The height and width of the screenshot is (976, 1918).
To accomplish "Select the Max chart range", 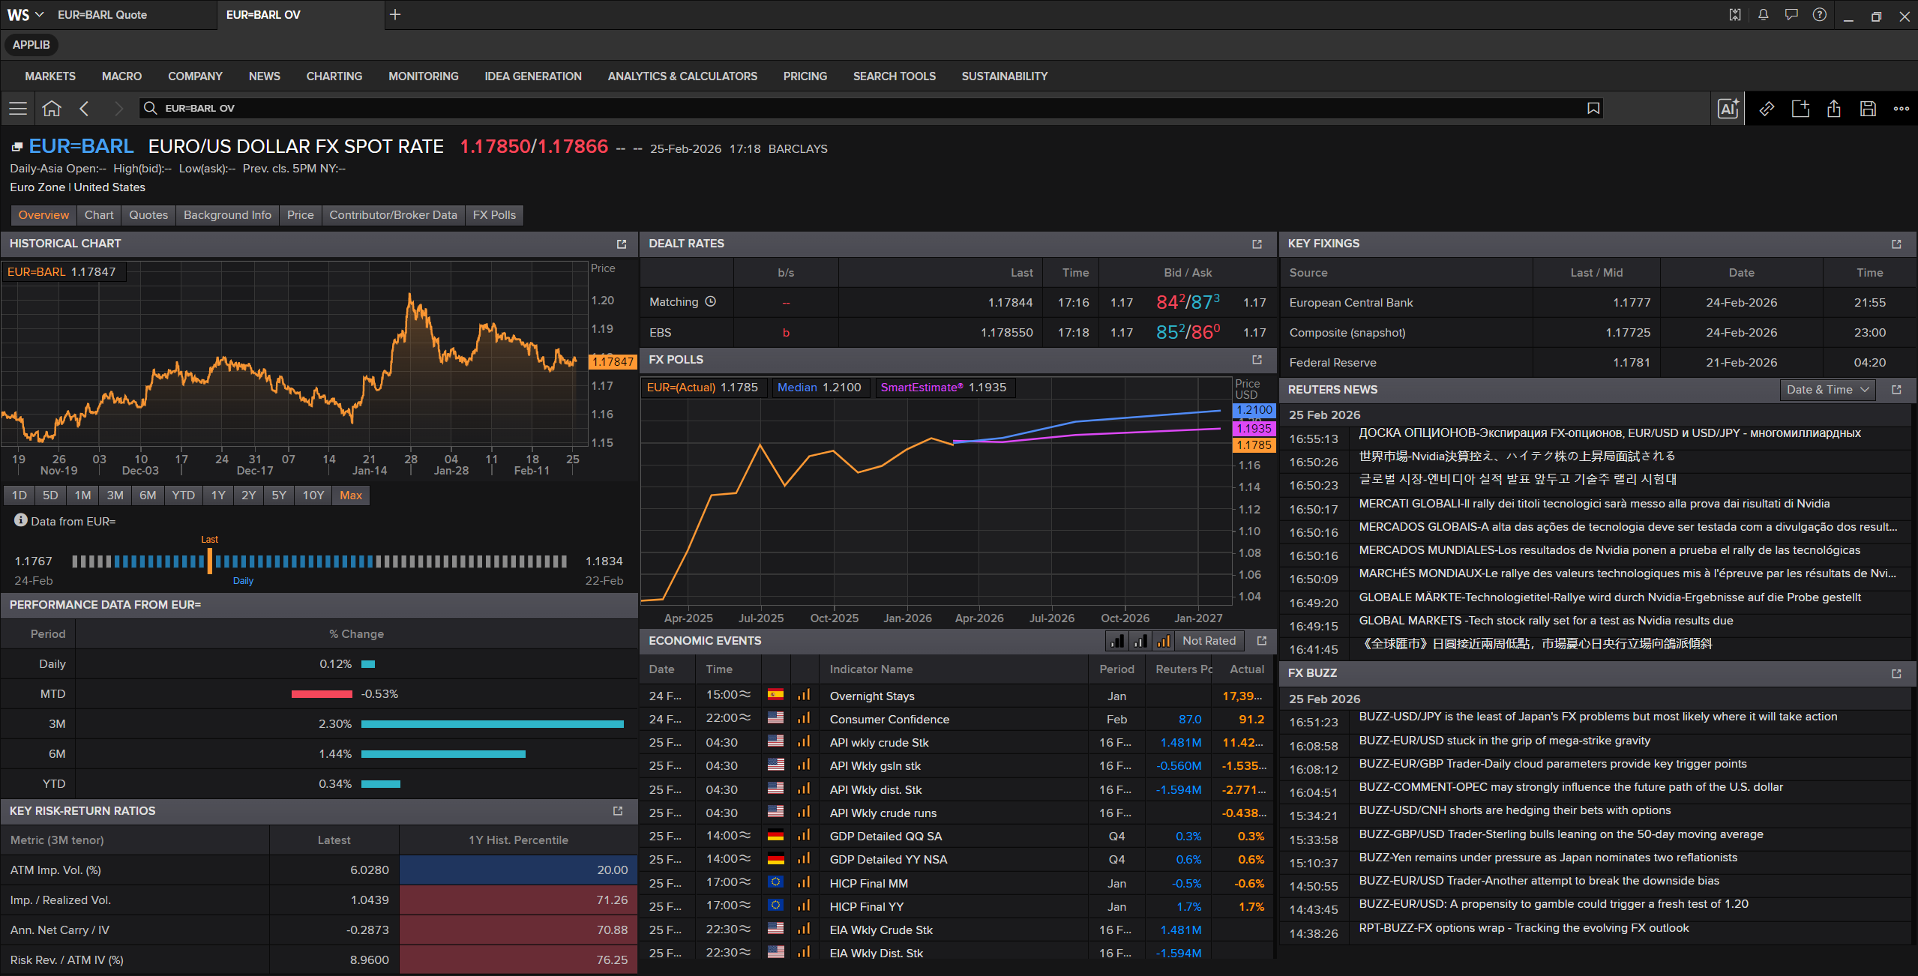I will (x=351, y=495).
